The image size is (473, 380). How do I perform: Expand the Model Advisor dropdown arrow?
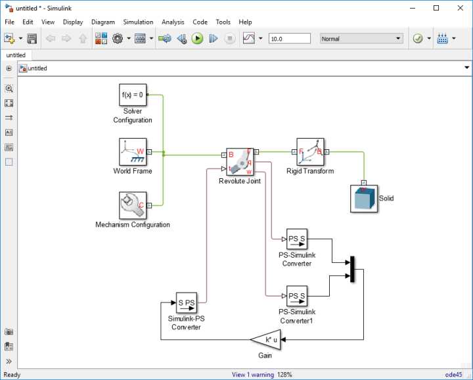click(x=429, y=39)
